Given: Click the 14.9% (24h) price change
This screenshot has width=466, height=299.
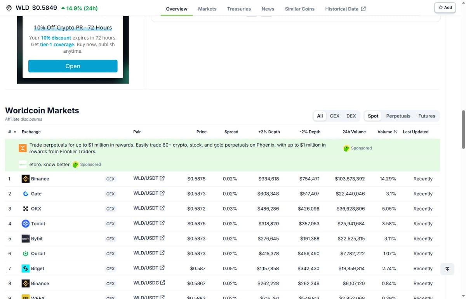Looking at the screenshot, I should click(x=80, y=8).
